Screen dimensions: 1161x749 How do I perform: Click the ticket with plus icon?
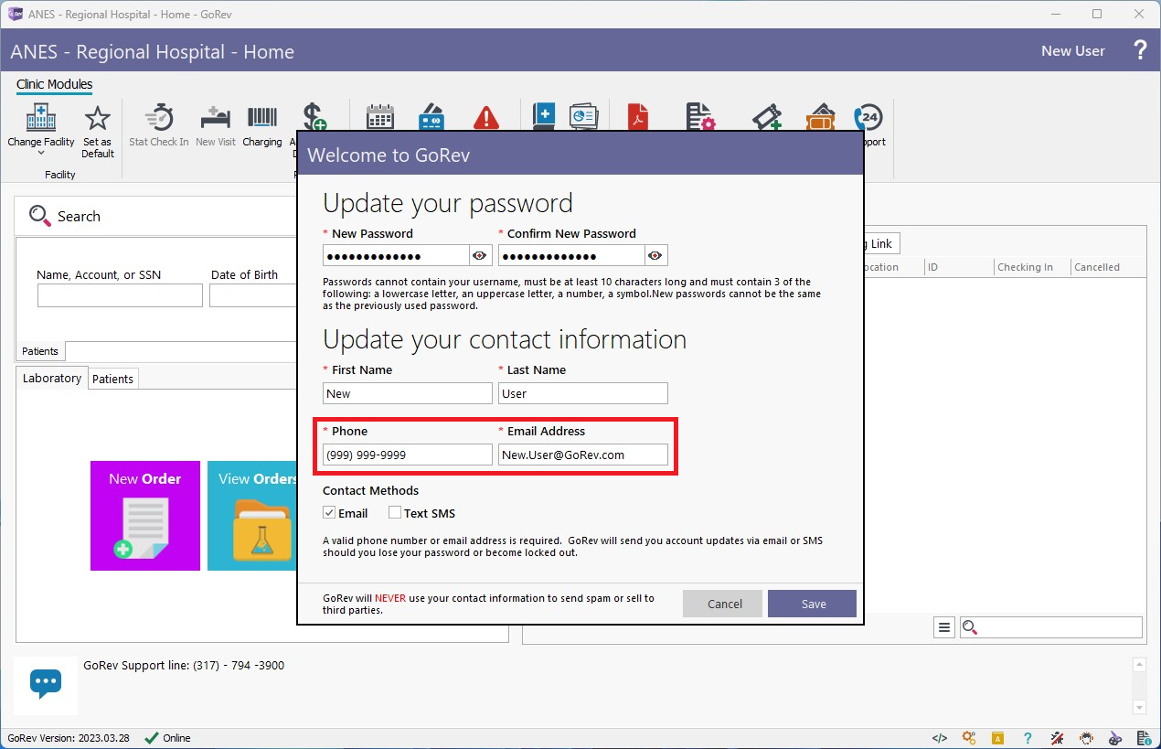pos(767,118)
